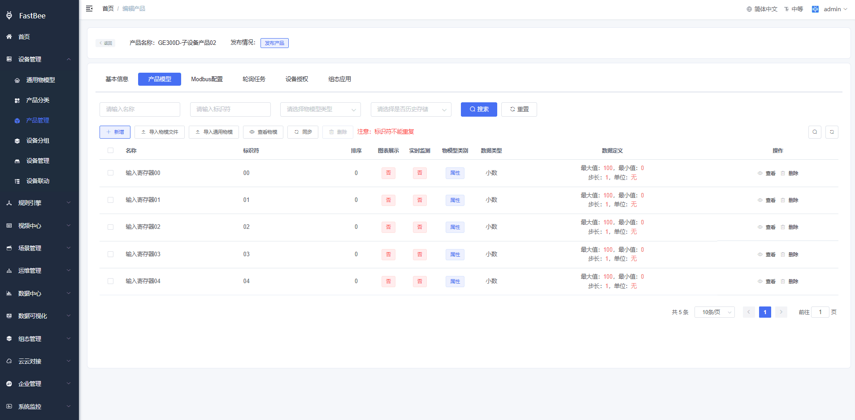Click the font size 中等 icon
The image size is (855, 420).
(786, 9)
